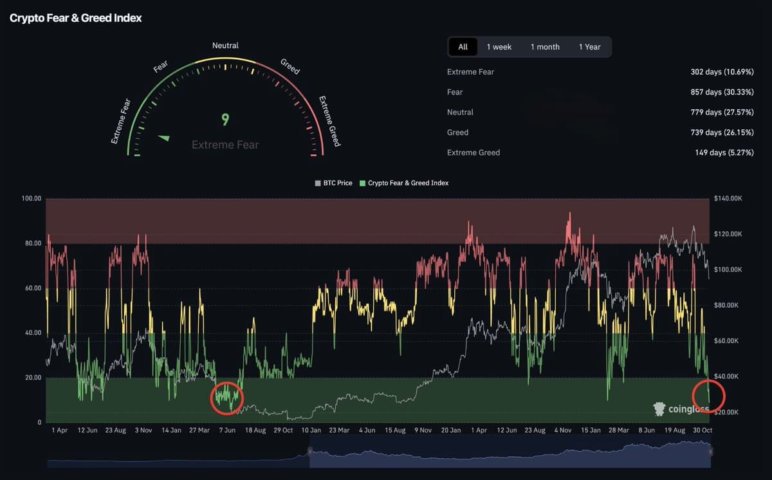This screenshot has width=772, height=480.
Task: Click the Extreme Fear label under the gauge
Action: click(225, 145)
